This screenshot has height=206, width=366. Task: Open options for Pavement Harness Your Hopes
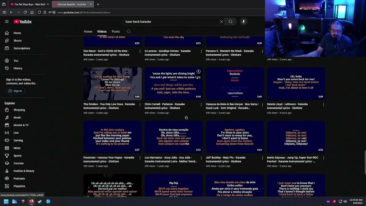click(x=140, y=158)
